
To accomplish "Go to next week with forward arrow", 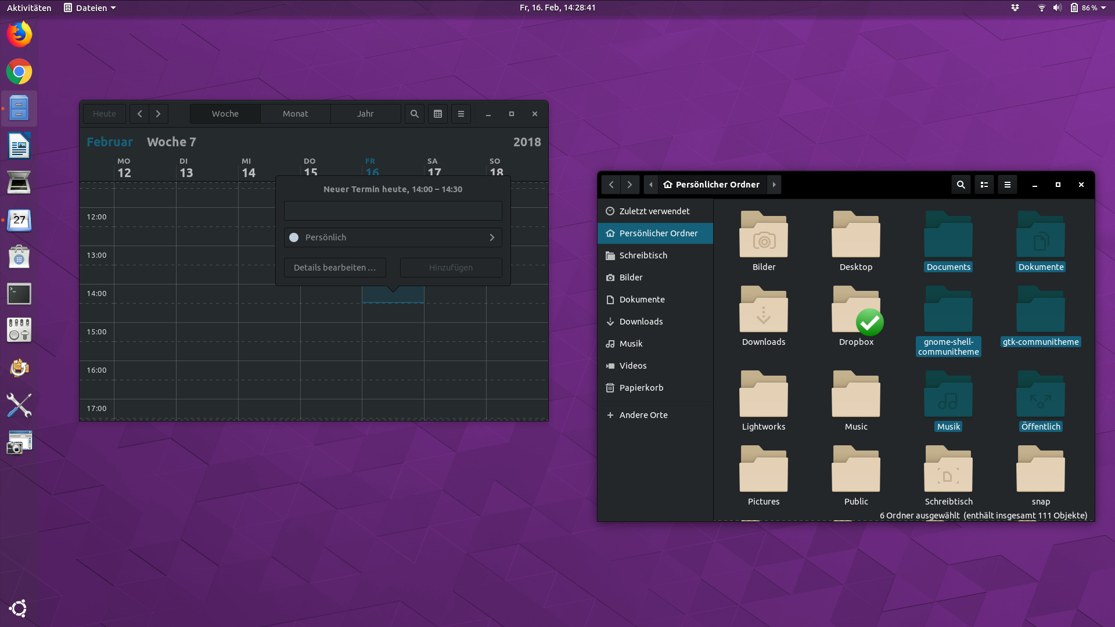I will pyautogui.click(x=158, y=114).
